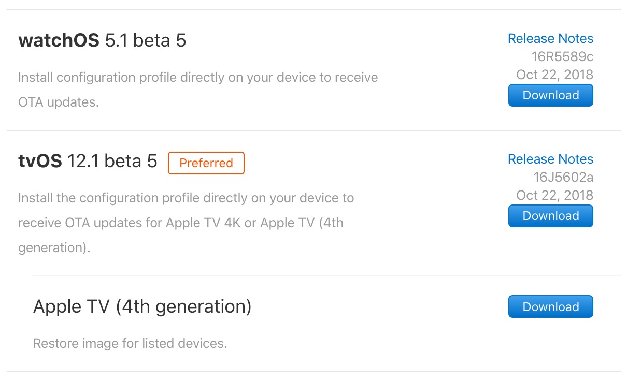Click the tvOS 'Install the configuration profile' line

coord(186,198)
